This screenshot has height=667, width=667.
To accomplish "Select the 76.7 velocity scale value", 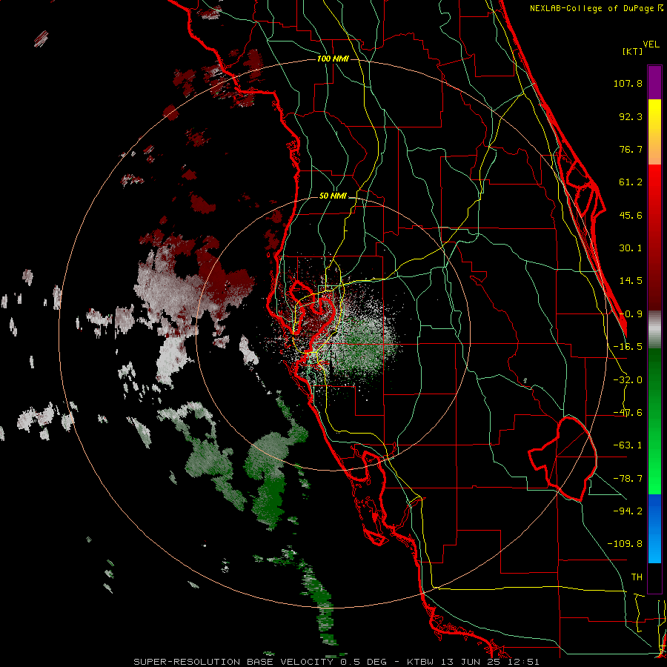I will (x=631, y=149).
